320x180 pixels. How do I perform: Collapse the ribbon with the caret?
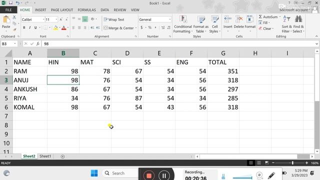pos(316,36)
